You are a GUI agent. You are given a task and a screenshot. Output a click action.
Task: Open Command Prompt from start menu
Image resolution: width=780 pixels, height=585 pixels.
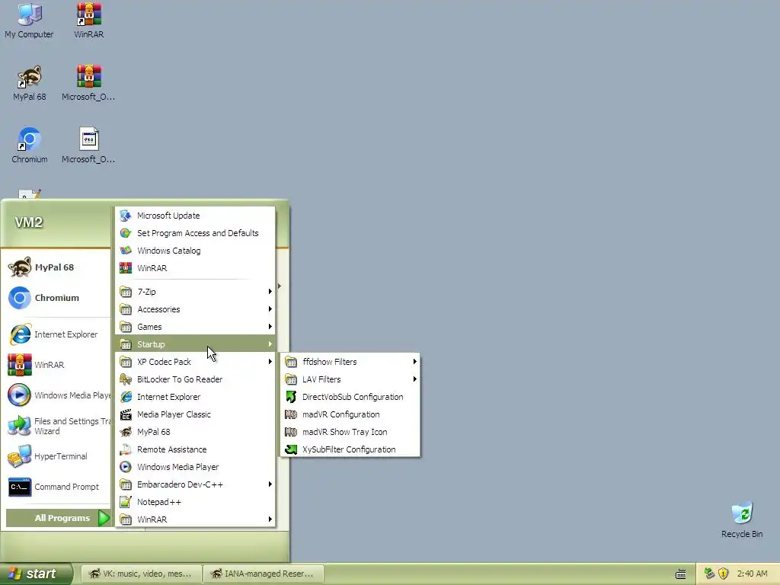click(x=56, y=487)
